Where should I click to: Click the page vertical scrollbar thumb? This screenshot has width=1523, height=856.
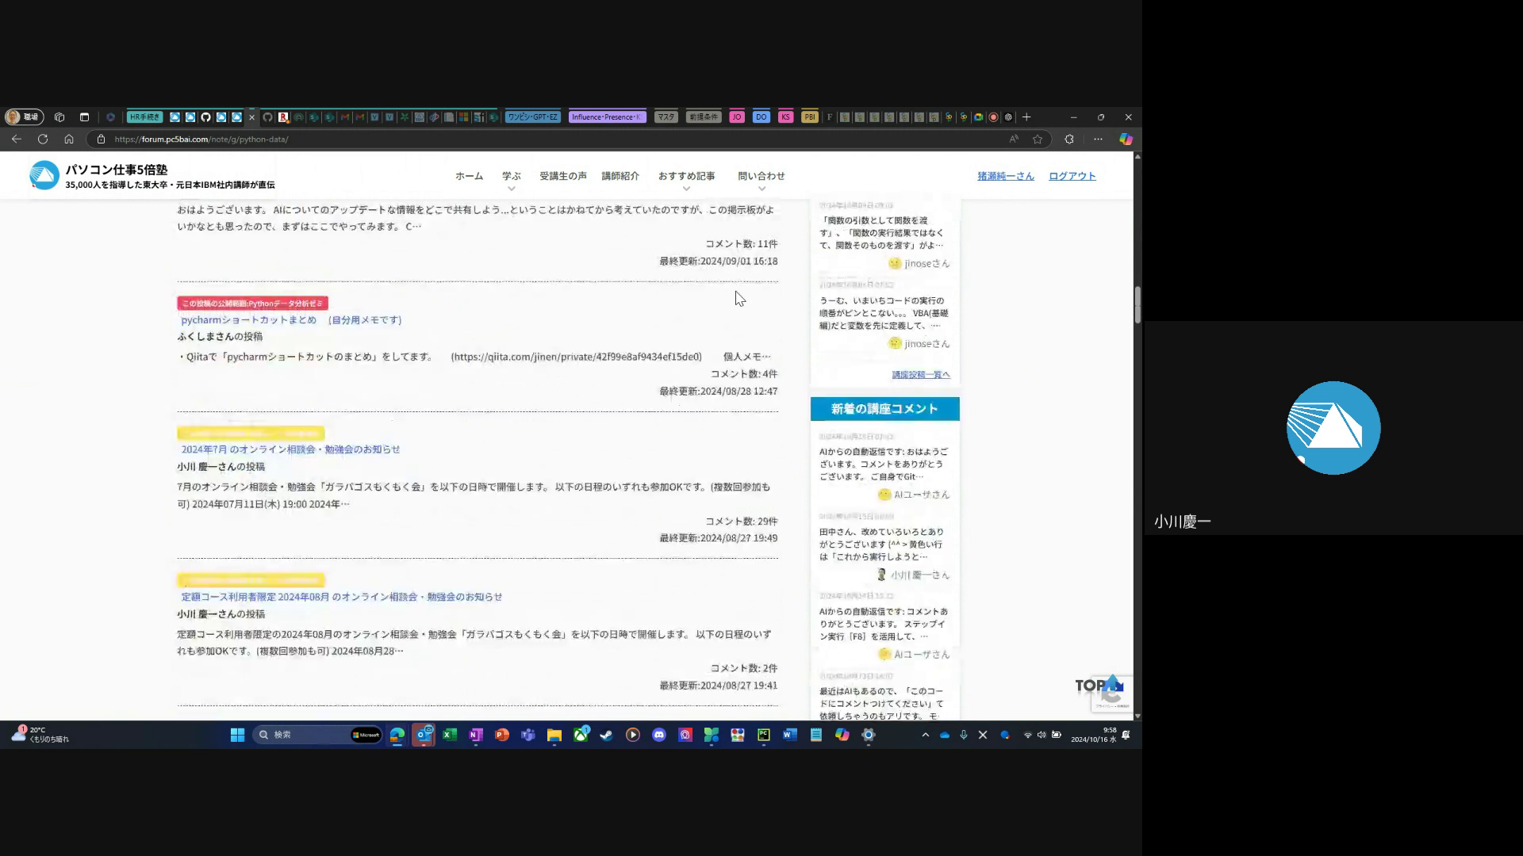(x=1137, y=304)
